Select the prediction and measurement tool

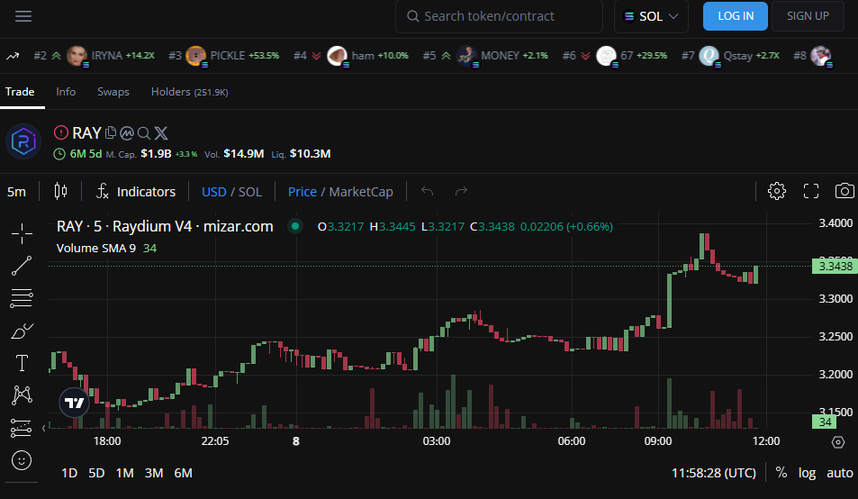[22, 428]
